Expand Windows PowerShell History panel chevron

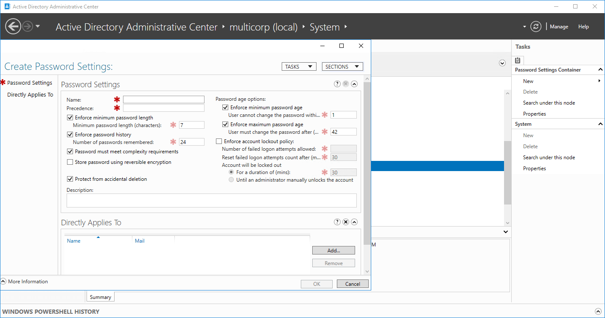[598, 311]
